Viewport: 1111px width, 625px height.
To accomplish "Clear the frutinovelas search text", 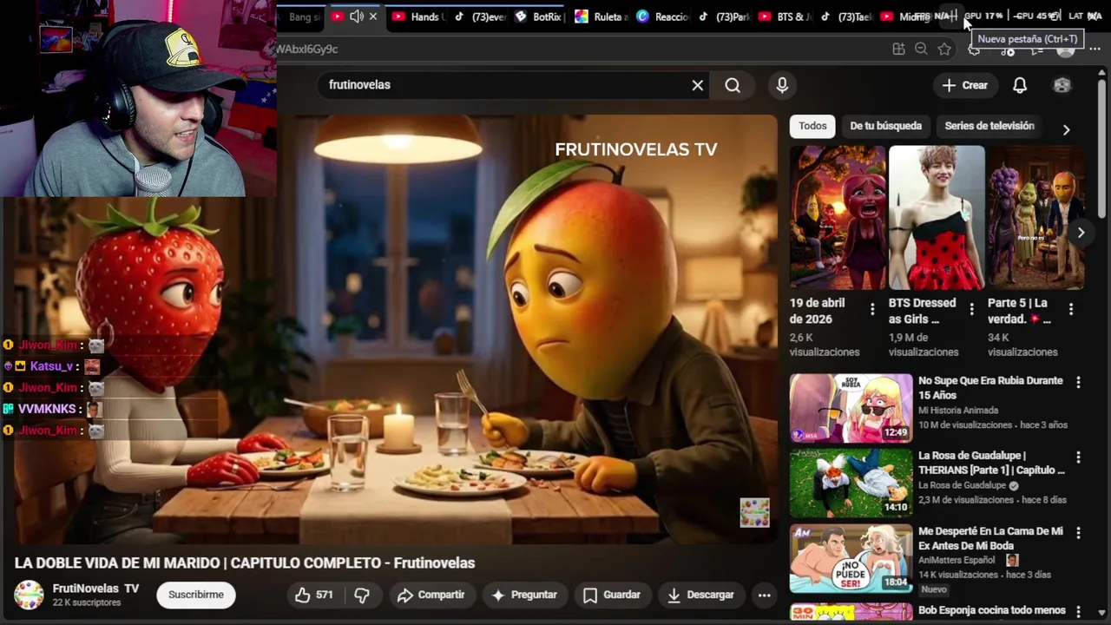I will tap(697, 85).
